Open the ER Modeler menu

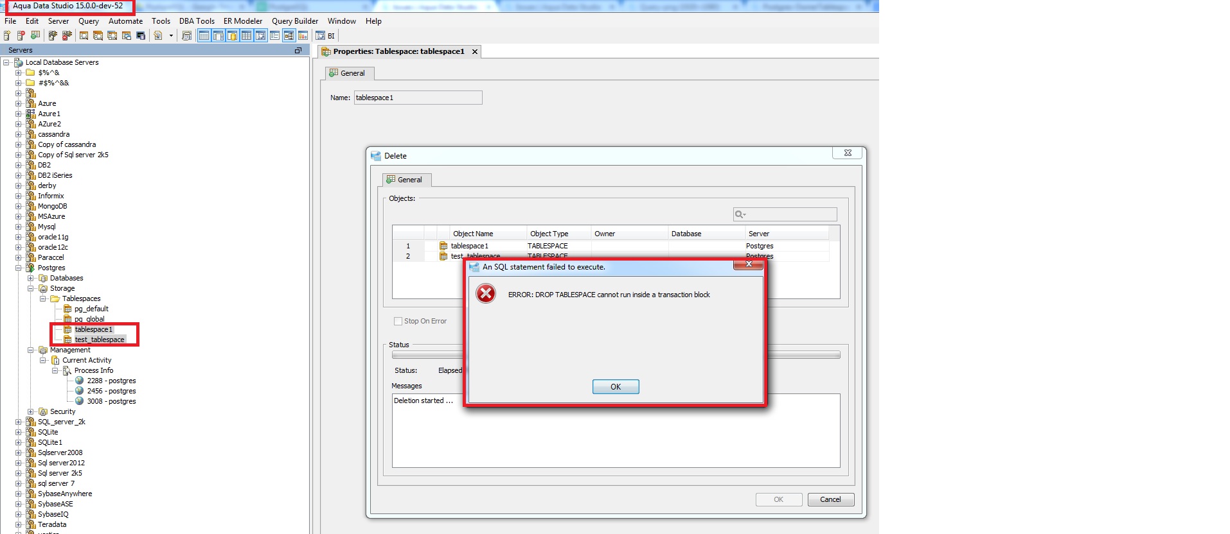(243, 21)
